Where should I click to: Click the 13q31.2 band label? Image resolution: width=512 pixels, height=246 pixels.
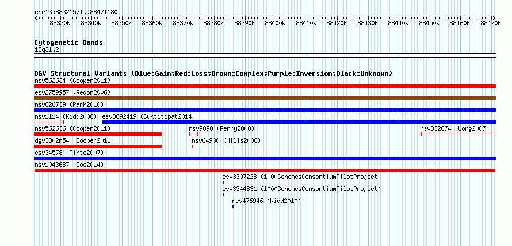point(47,49)
